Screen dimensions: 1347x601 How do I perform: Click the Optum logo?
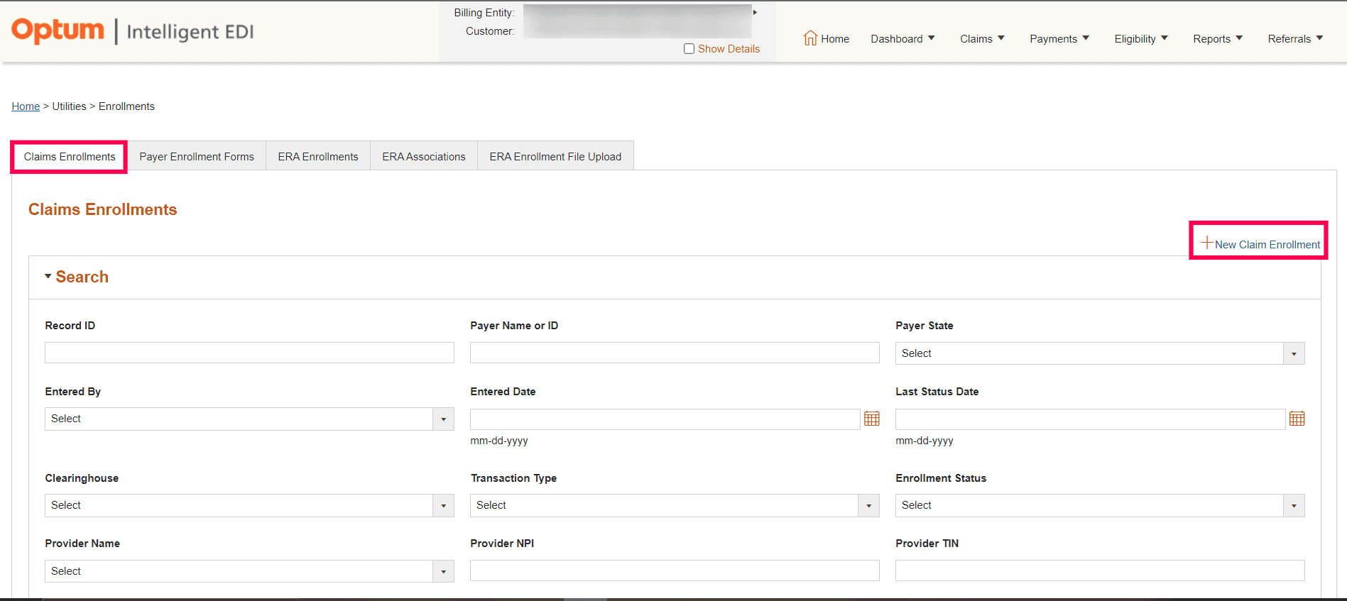58,31
